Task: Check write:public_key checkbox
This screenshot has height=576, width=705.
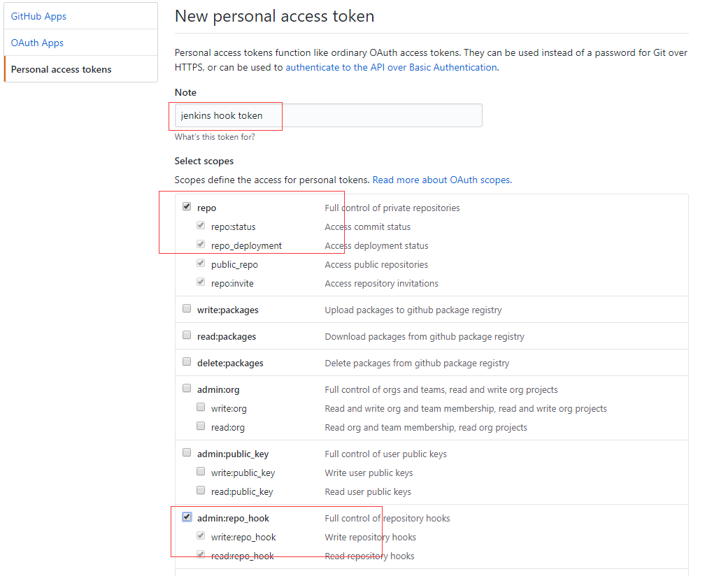Action: 201,472
